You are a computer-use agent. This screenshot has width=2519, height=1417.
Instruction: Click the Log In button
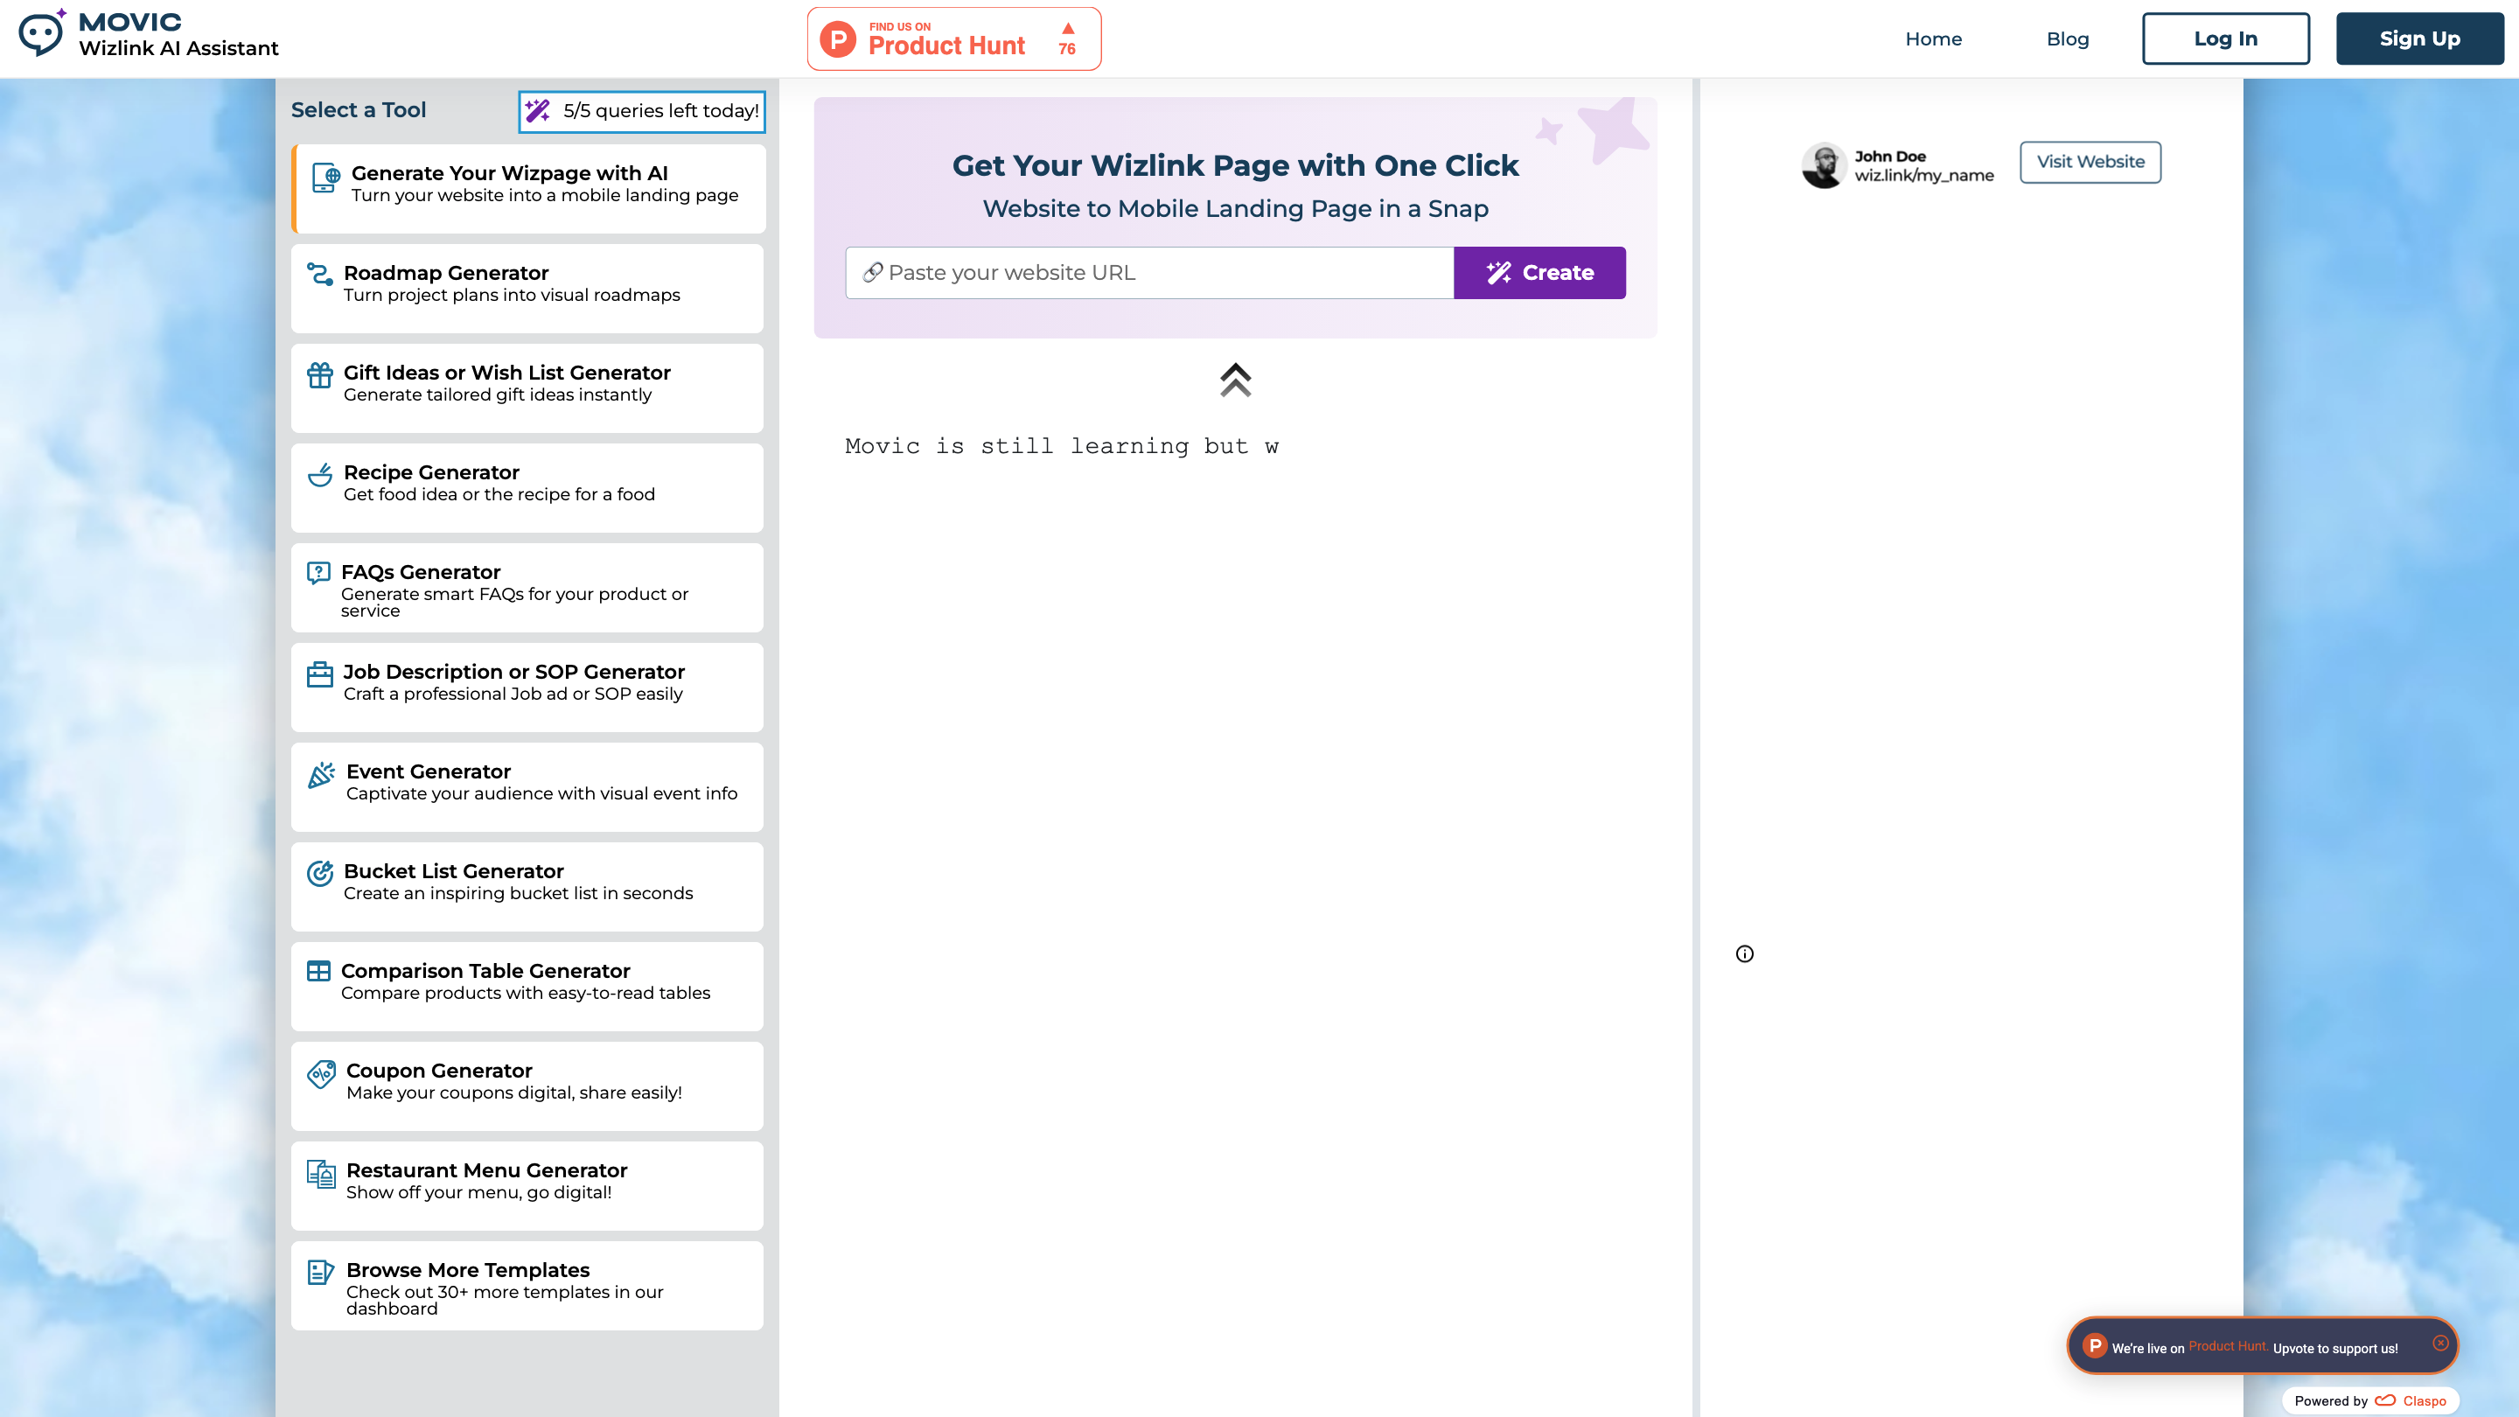(x=2224, y=39)
